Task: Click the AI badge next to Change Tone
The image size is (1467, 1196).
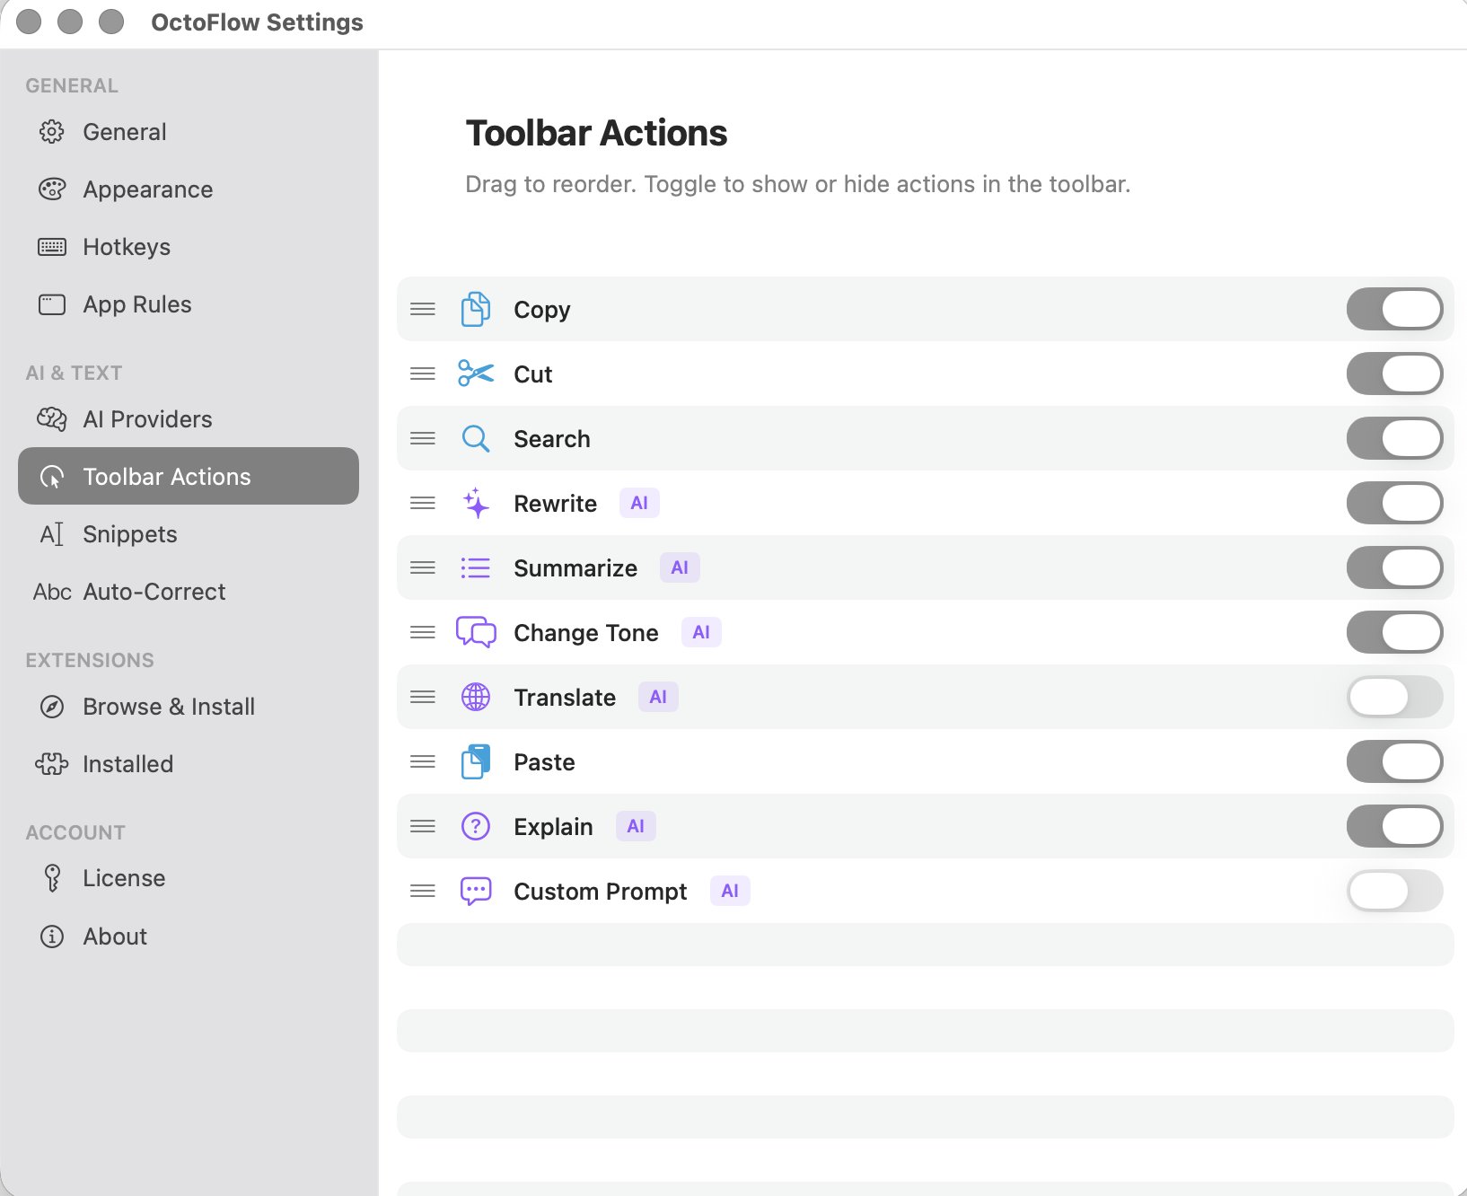Action: [701, 632]
